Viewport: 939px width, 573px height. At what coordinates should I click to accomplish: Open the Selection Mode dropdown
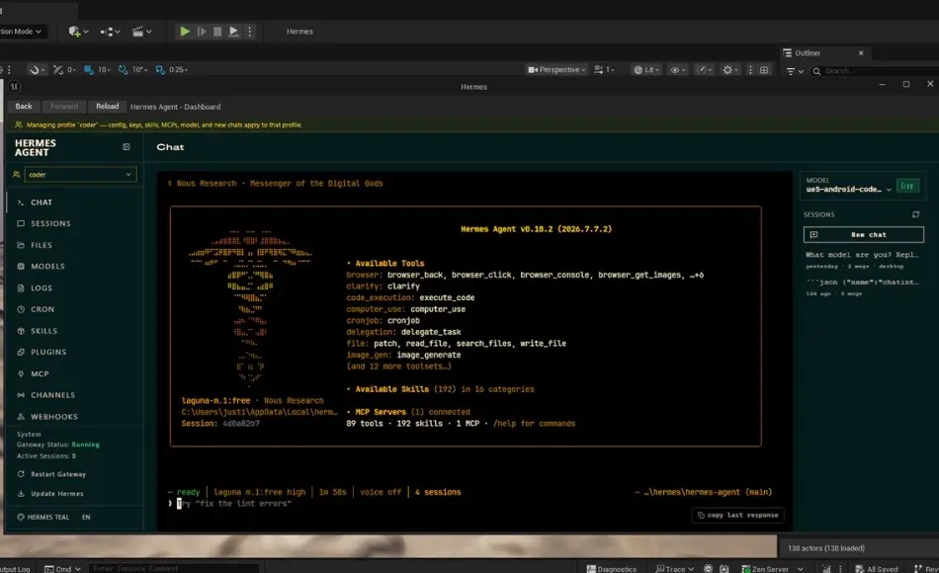coord(22,32)
